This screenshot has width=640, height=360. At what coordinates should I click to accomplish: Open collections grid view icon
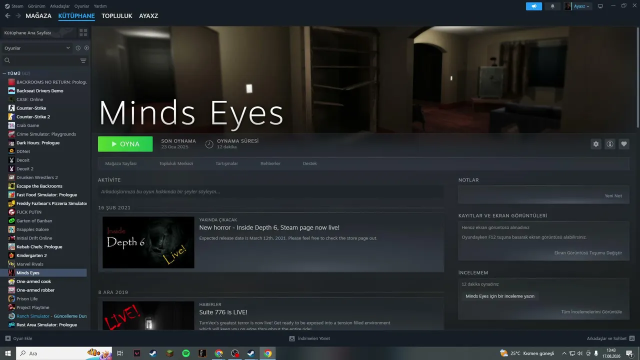(x=83, y=32)
